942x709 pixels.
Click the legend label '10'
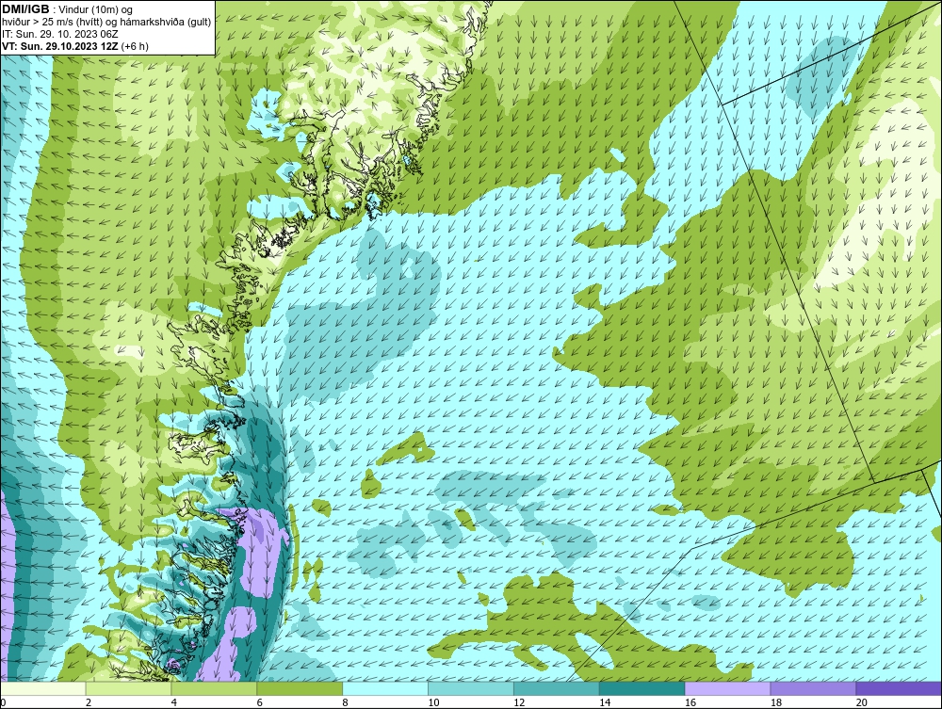pos(433,702)
